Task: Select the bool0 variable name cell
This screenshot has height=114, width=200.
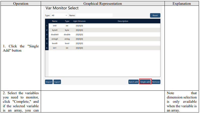Action: click(55, 43)
